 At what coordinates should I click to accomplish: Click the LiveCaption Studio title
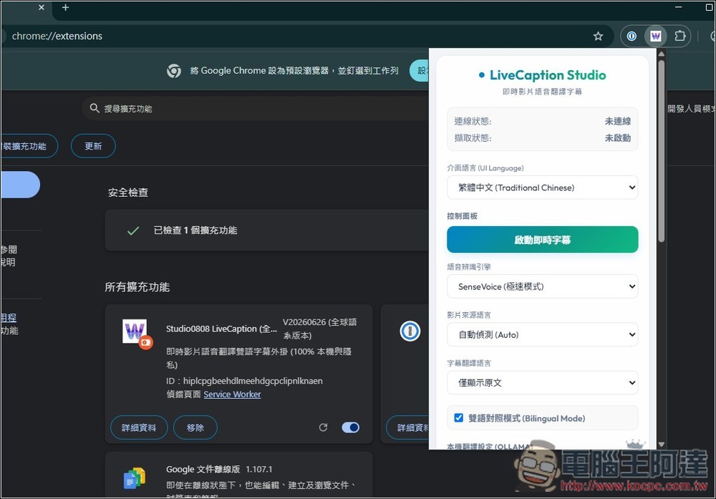[x=548, y=75]
